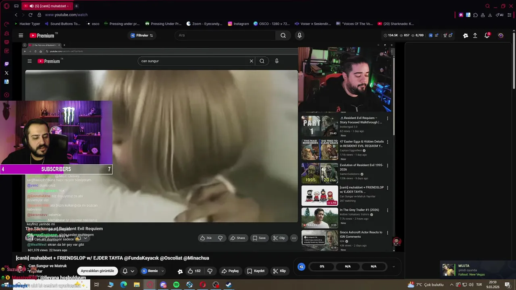Image resolution: width=516 pixels, height=290 pixels.
Task: Open Spotify from the taskbar
Action: pyautogui.click(x=176, y=285)
